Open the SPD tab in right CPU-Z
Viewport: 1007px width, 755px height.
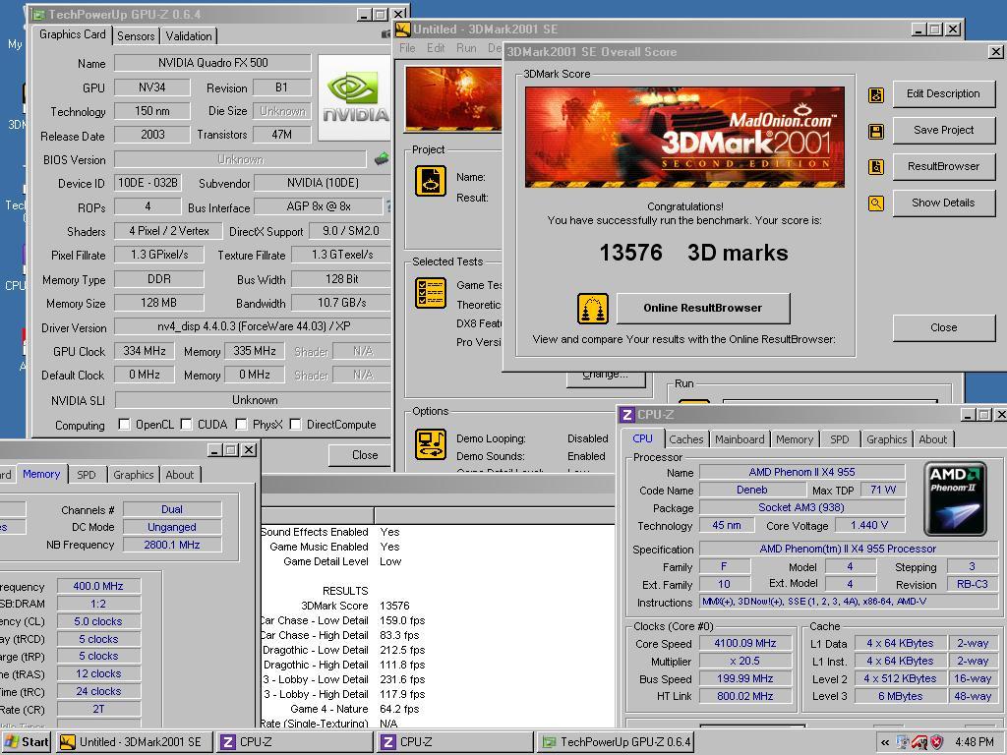(840, 439)
